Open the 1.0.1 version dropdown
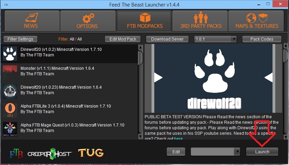Viewport: 289px width, 165px height. (215, 39)
